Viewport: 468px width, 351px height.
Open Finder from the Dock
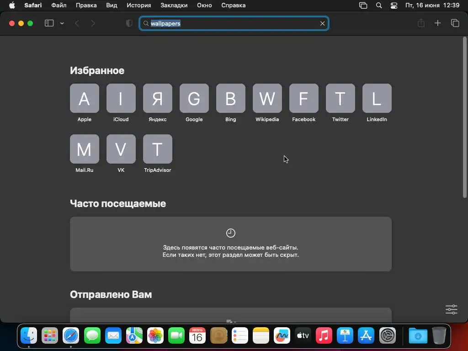click(x=29, y=335)
